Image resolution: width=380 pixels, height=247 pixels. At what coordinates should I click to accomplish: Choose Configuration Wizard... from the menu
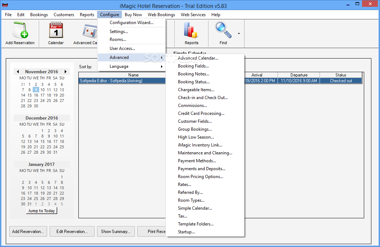pos(132,23)
